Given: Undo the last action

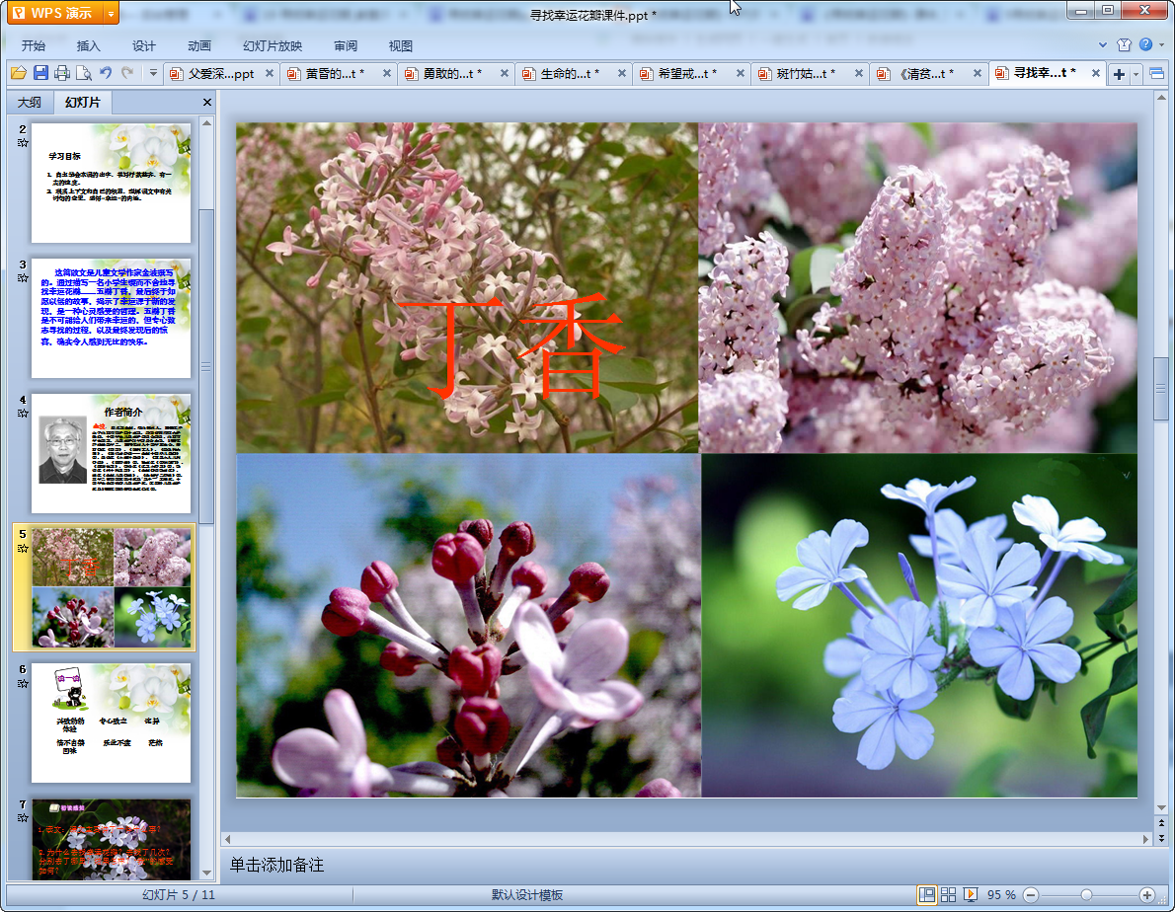Looking at the screenshot, I should tap(106, 73).
